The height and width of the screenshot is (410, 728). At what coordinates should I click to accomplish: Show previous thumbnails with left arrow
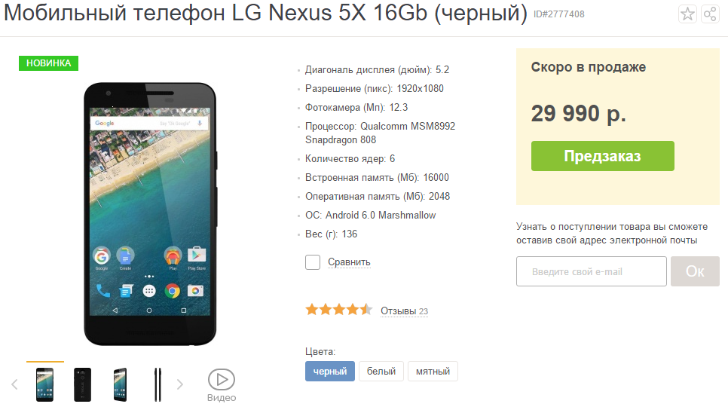point(14,384)
